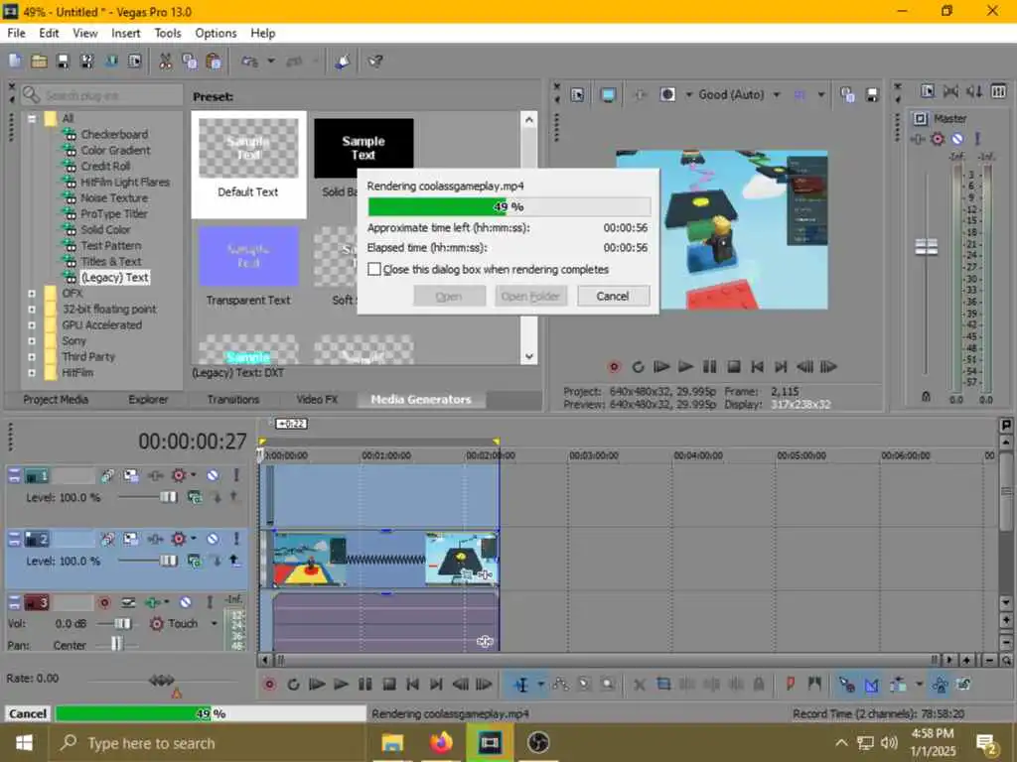Click the Preview on external monitor icon

(x=608, y=94)
